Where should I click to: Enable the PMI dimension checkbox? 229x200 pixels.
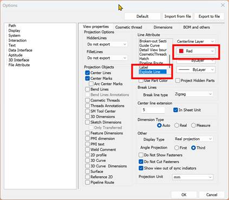click(88, 139)
